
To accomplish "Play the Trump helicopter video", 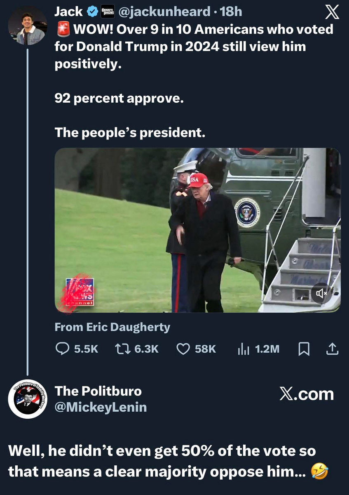I will [197, 230].
